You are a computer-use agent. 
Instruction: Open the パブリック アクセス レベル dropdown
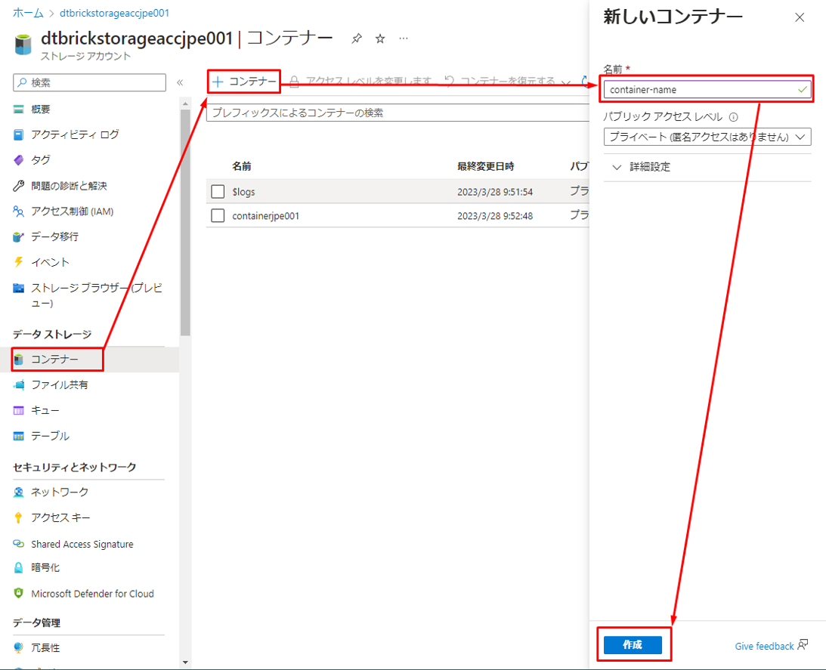(x=707, y=137)
